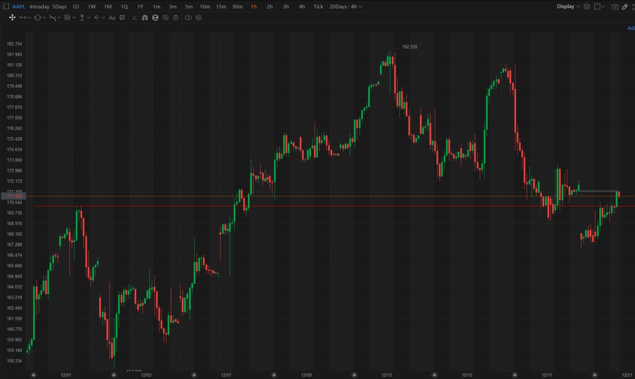This screenshot has width=635, height=379.
Task: Click the sun session marker near 12/01
Action: 33,375
